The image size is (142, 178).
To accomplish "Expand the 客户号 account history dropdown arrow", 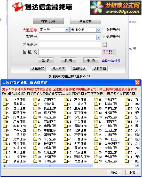I will [x=98, y=37].
